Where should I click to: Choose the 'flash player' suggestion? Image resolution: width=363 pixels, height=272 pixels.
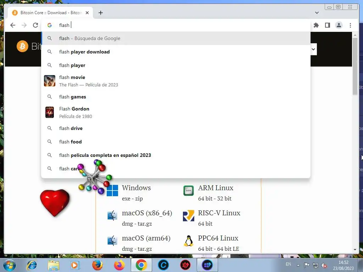[176, 65]
